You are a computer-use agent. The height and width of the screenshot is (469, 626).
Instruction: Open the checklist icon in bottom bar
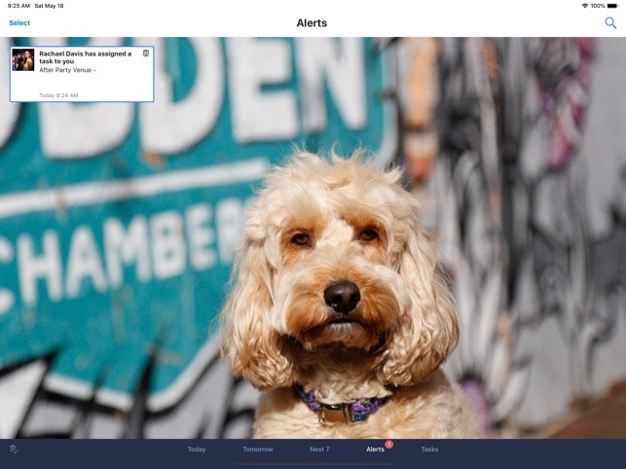coord(14,450)
